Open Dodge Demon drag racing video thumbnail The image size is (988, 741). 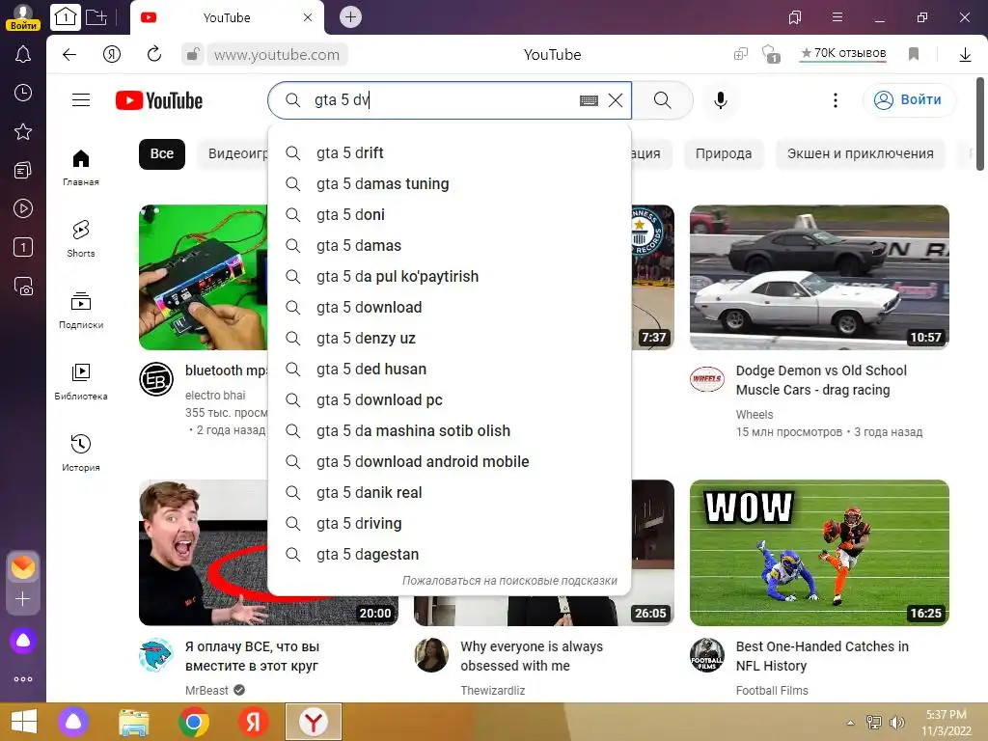coord(819,277)
